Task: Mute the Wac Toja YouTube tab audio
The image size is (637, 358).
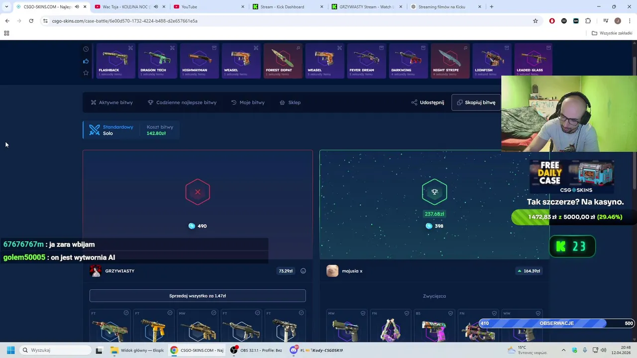Action: pos(156,6)
